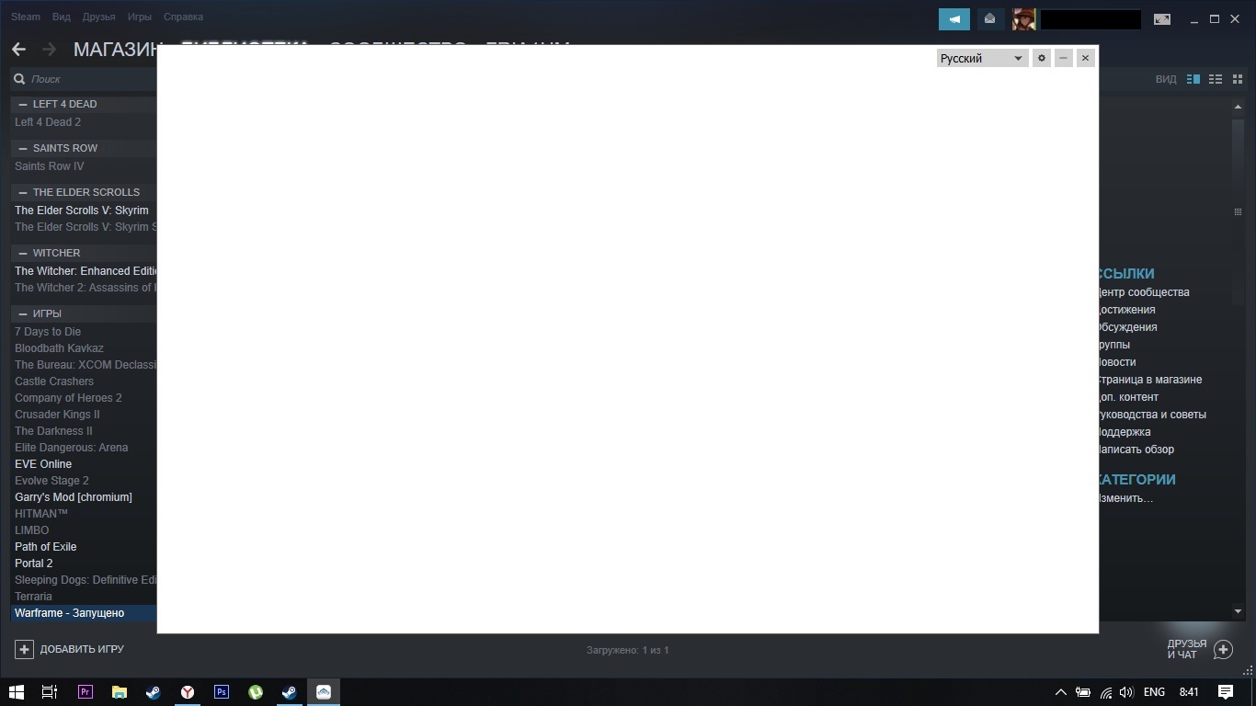Select HITMAN™ in game list

click(x=41, y=514)
